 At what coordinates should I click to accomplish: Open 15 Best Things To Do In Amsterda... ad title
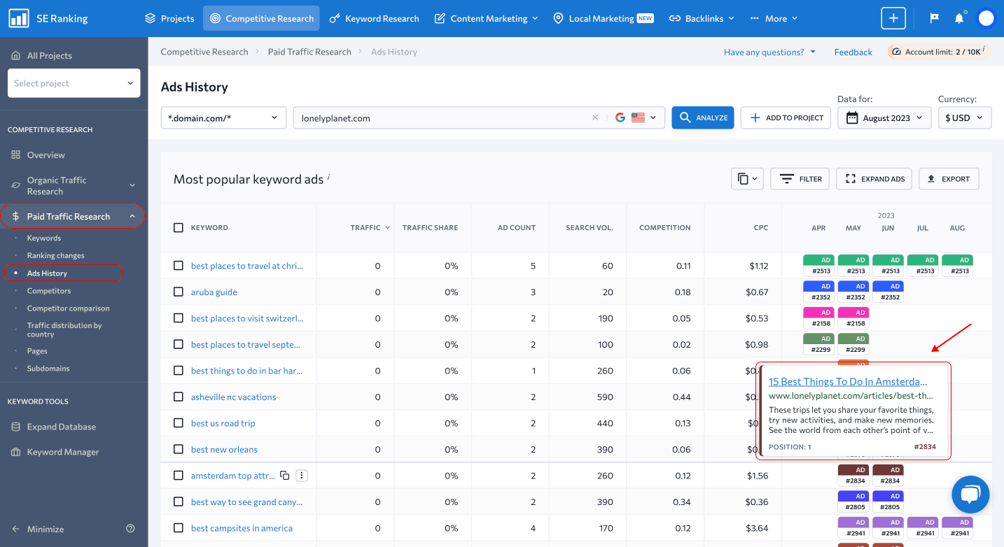click(x=847, y=381)
